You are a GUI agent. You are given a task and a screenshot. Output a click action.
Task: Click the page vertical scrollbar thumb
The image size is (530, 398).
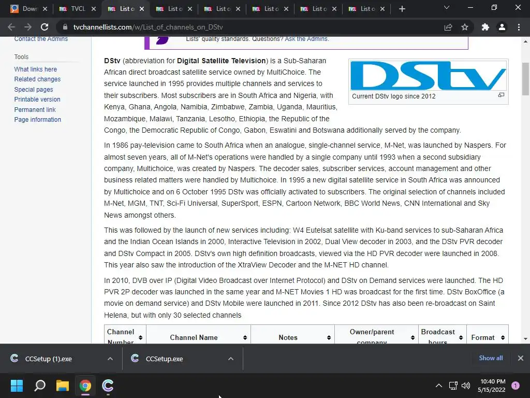(525, 79)
